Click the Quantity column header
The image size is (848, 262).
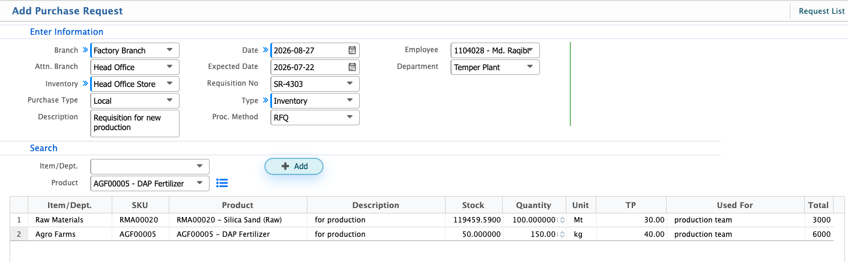coord(534,205)
